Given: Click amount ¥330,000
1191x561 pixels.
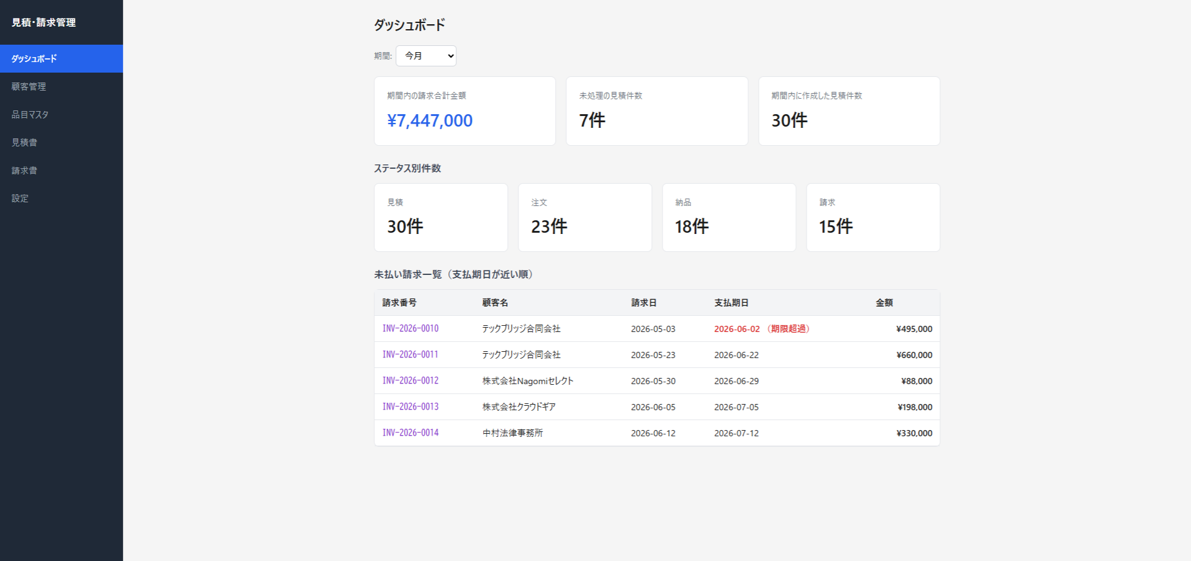Looking at the screenshot, I should coord(914,433).
